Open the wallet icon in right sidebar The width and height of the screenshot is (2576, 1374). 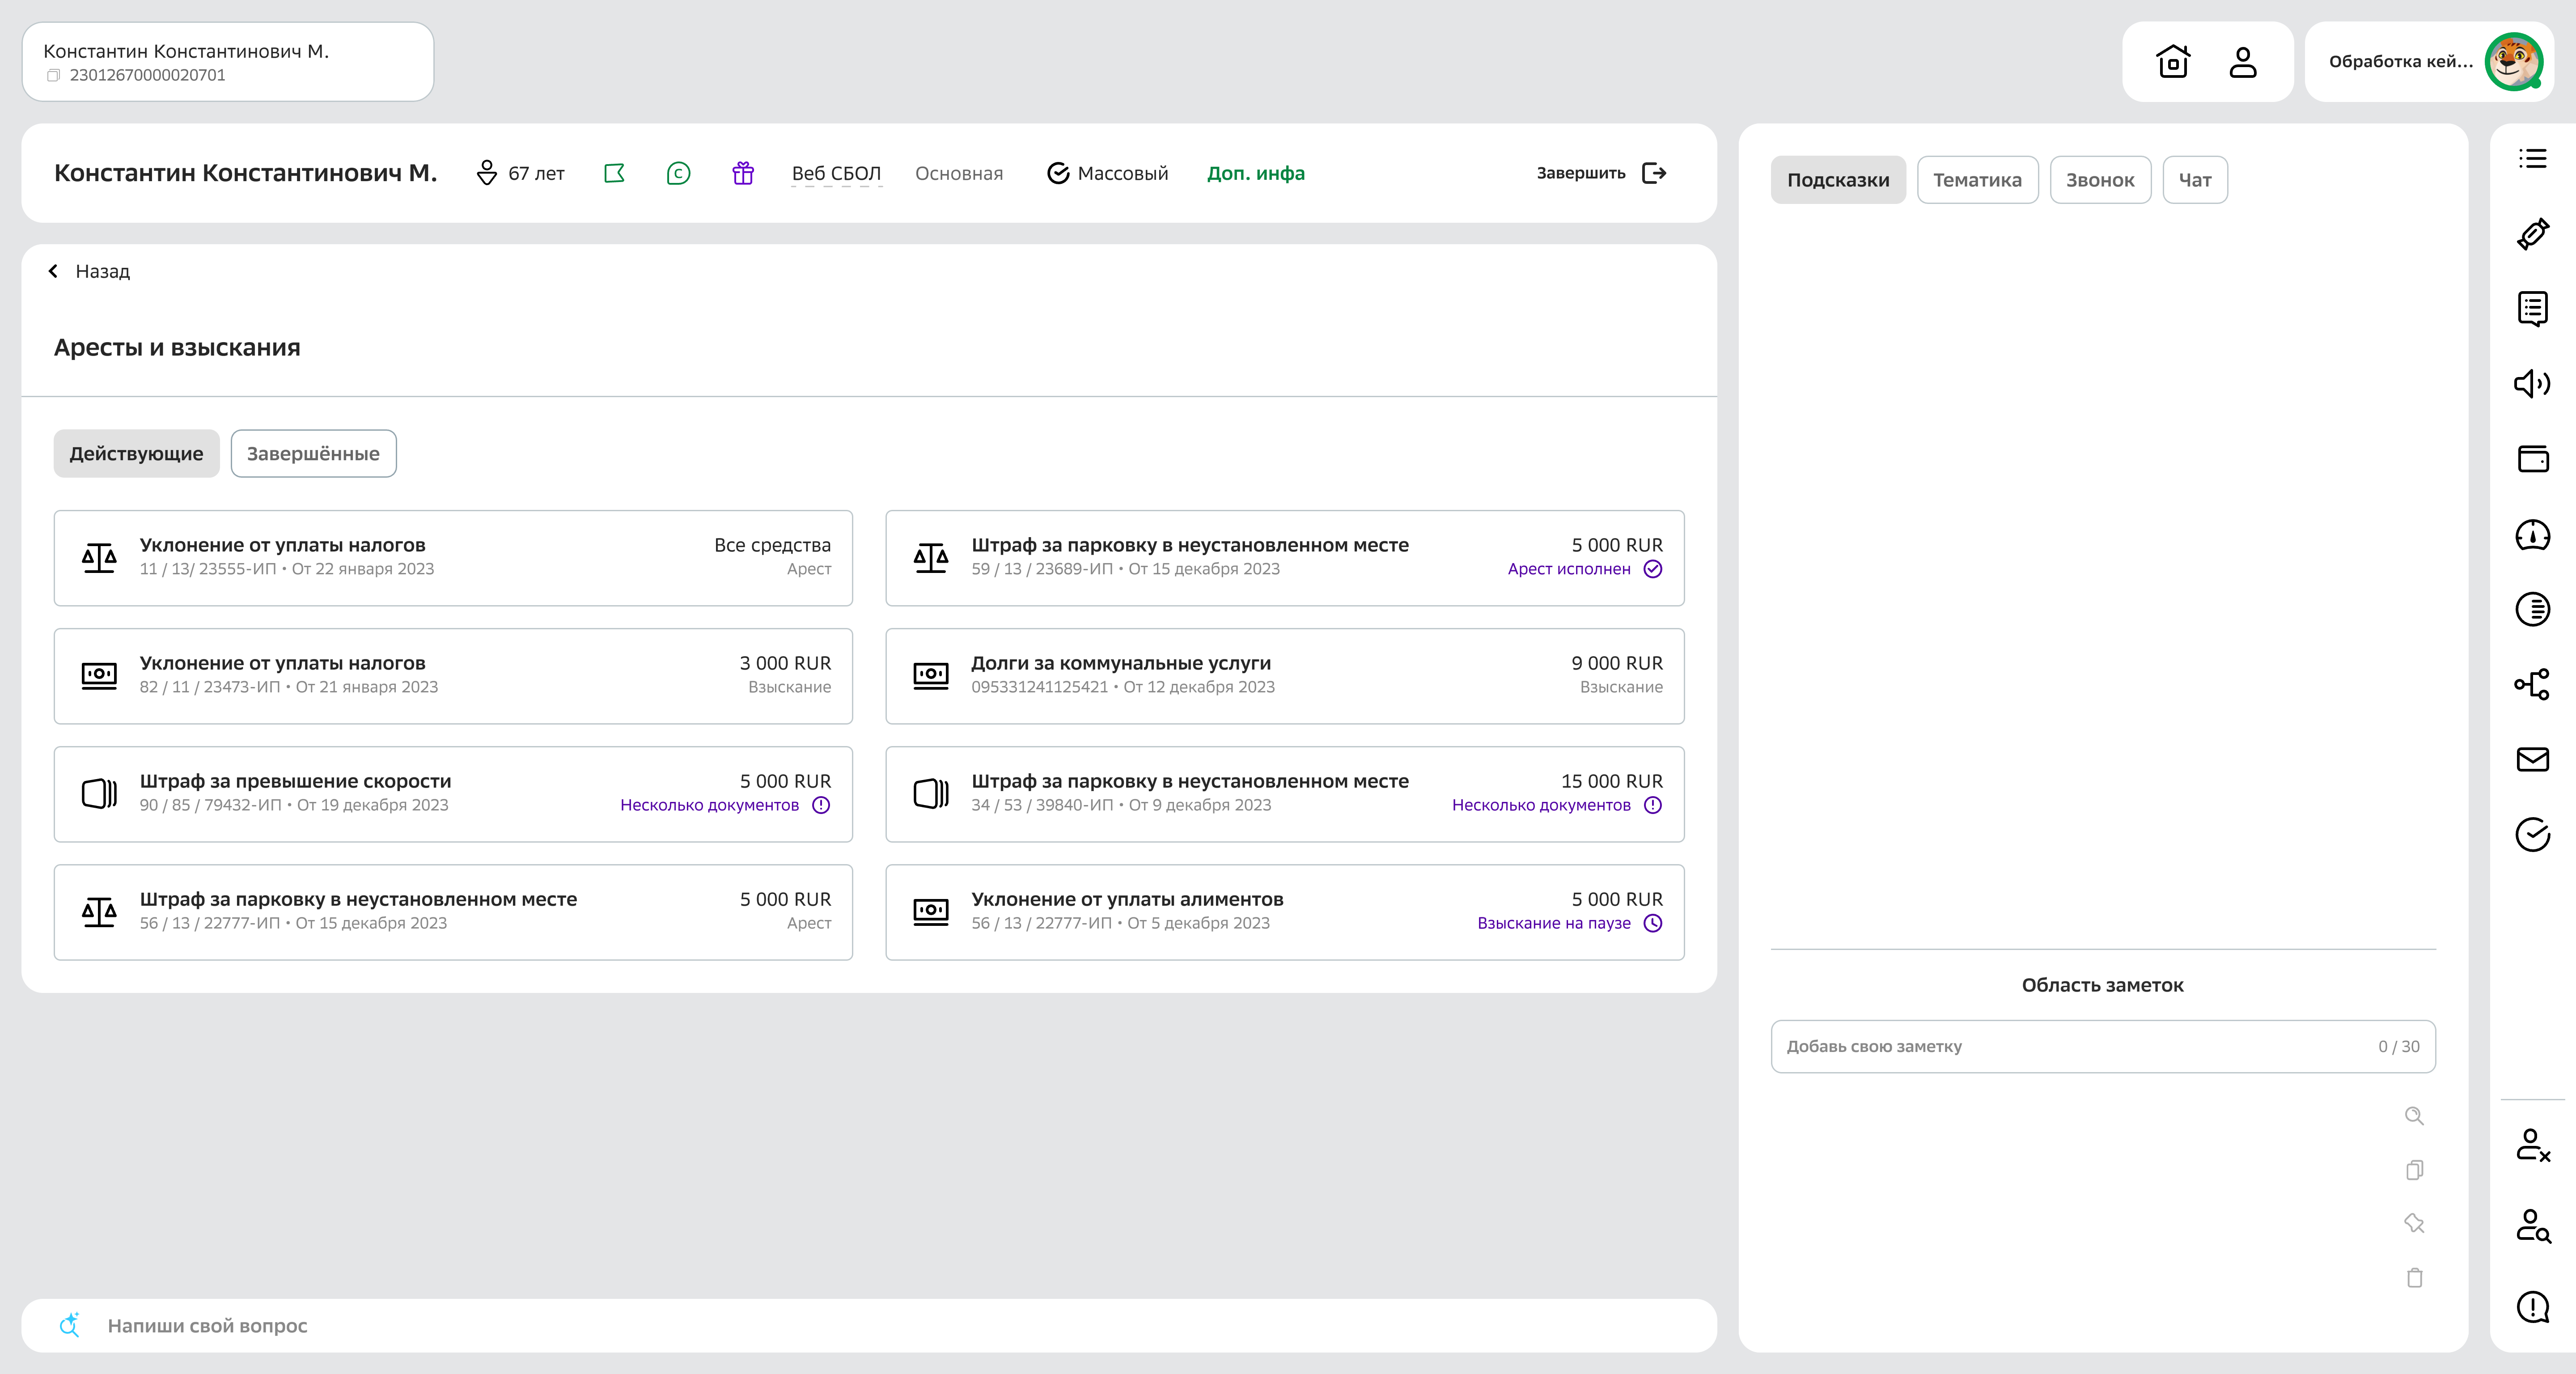pos(2532,459)
